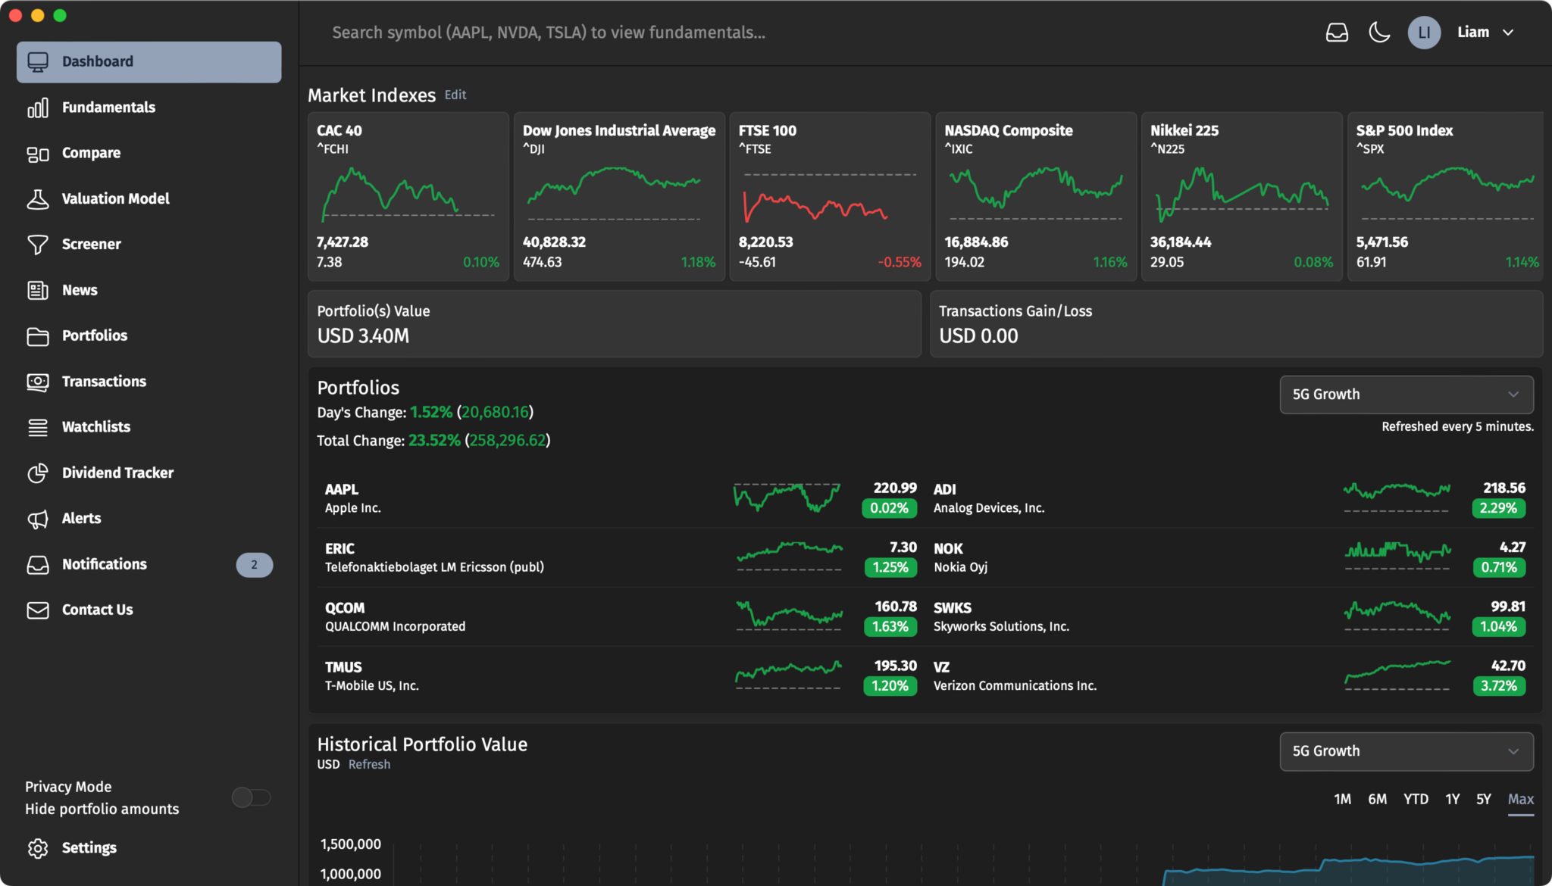1552x886 pixels.
Task: Click the Alerts icon in sidebar
Action: (37, 517)
